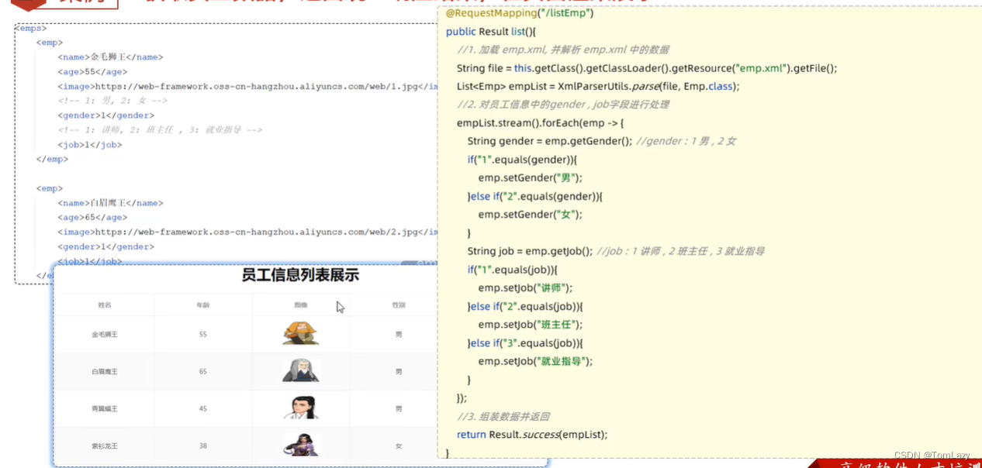Click the //1. 加载 emp.xml comment line
This screenshot has height=468, width=982.
[563, 50]
